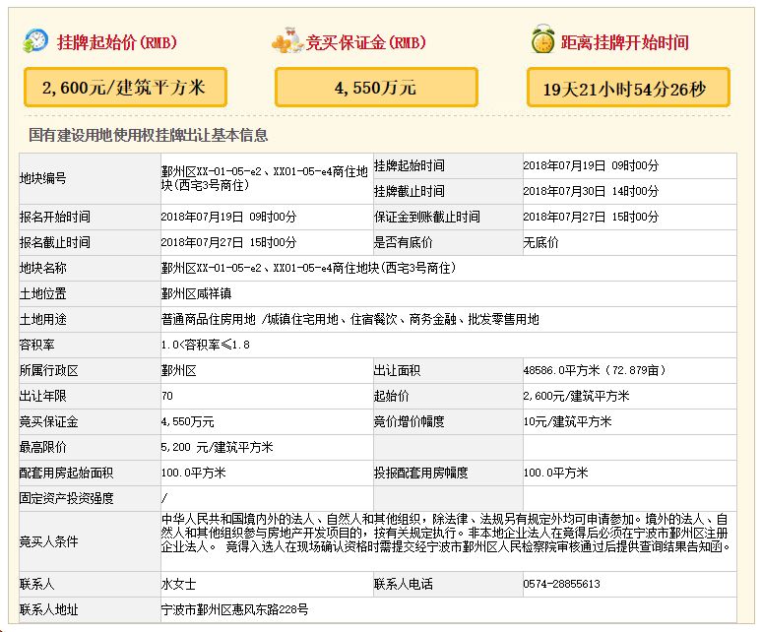The height and width of the screenshot is (632, 761).
Task: Click the value 70 beside 出让年限
Action: tap(167, 396)
